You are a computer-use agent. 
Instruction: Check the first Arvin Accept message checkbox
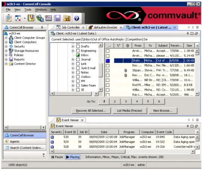[108, 51]
